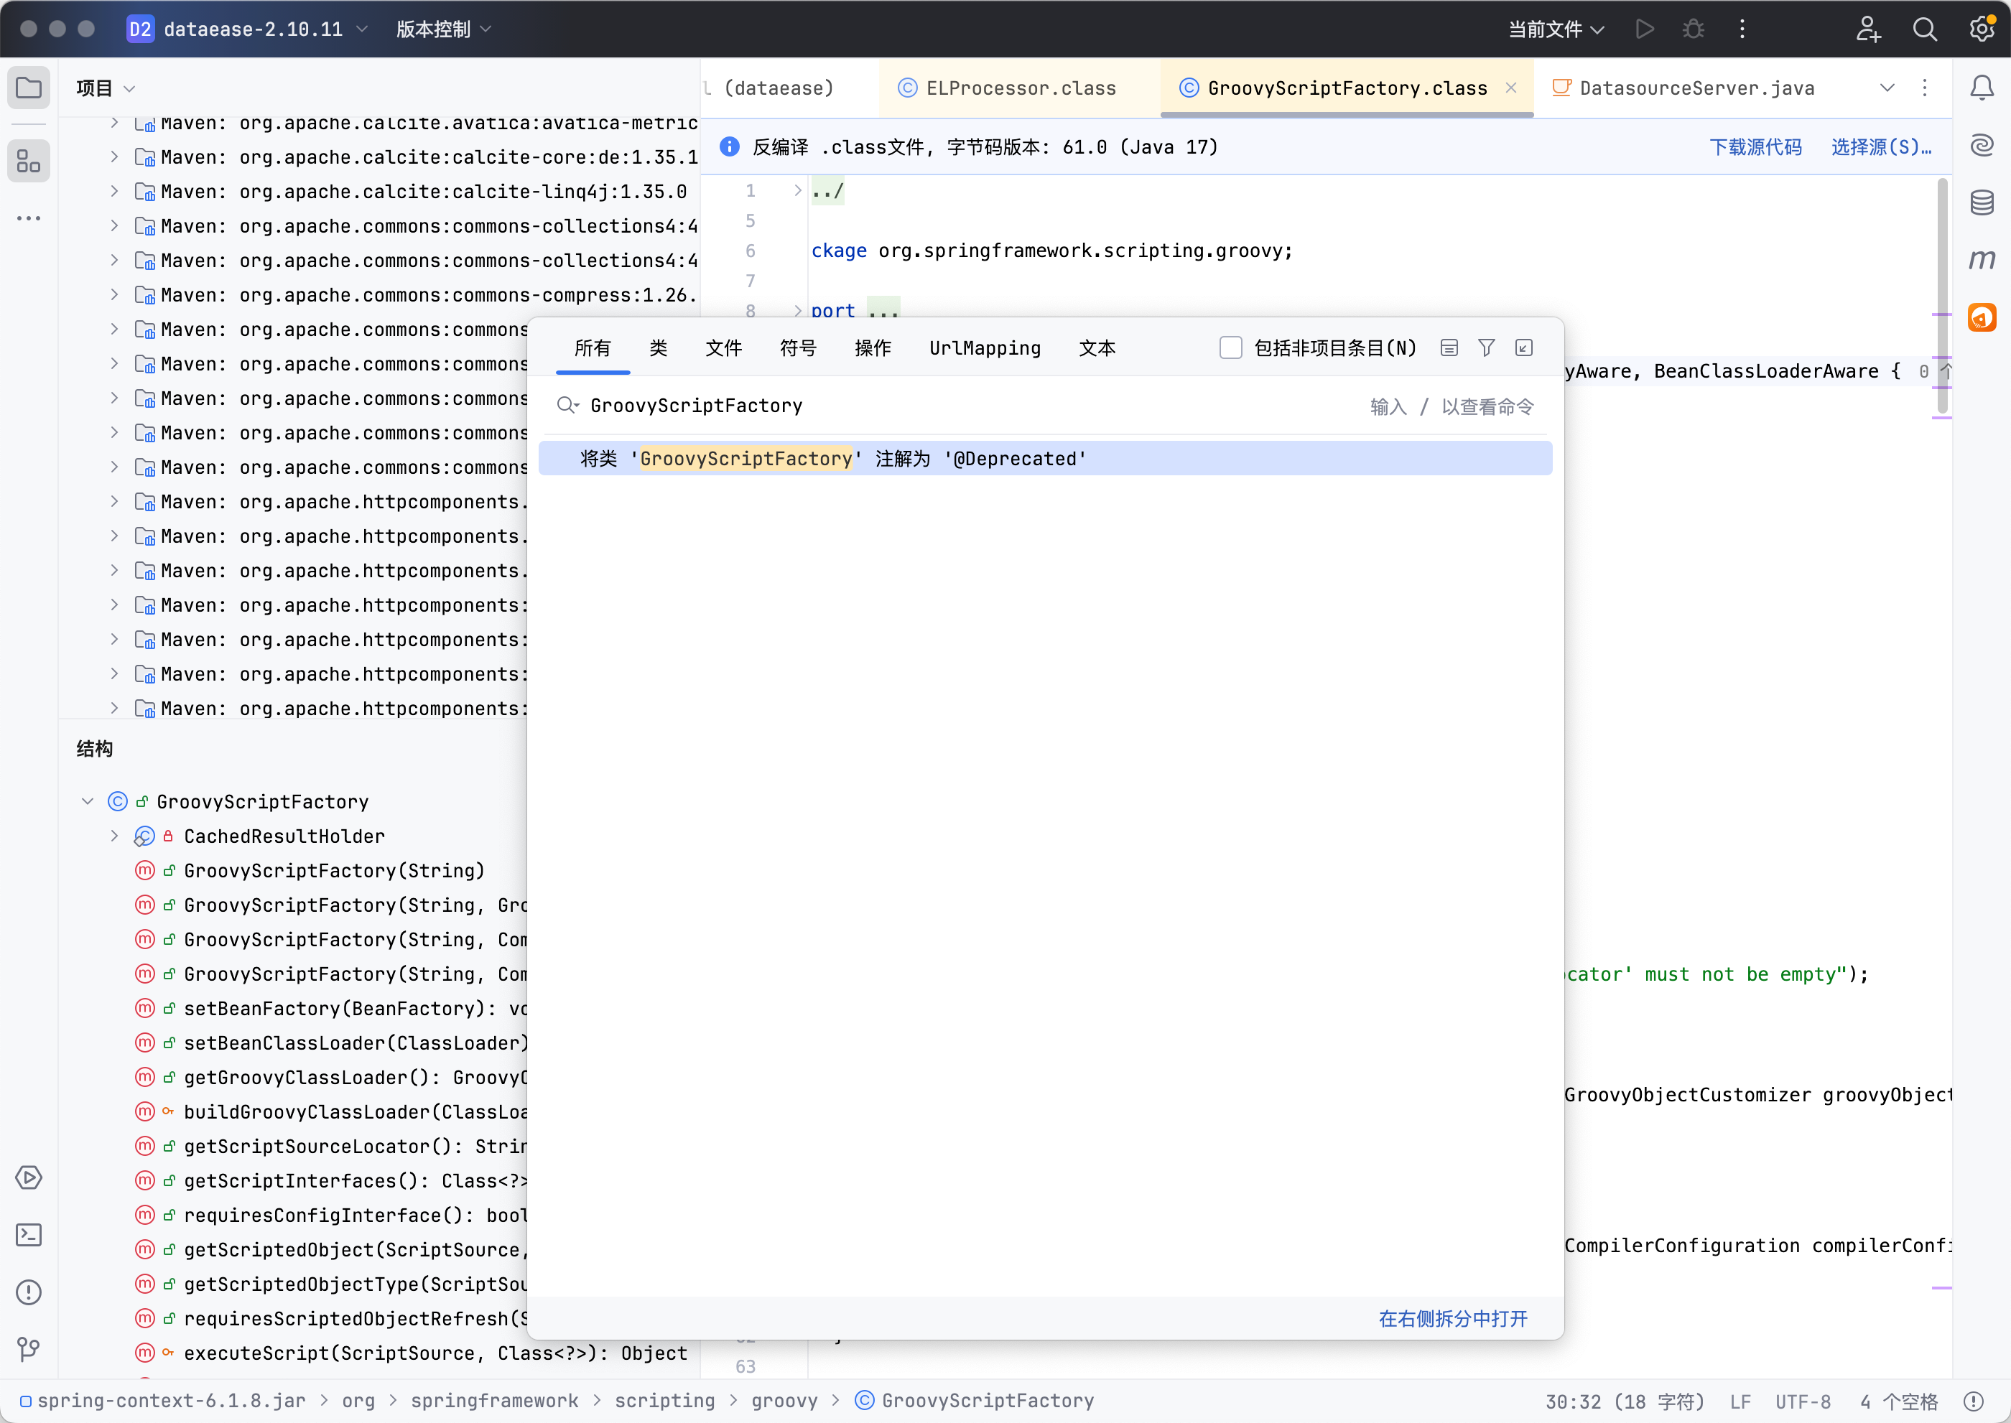Click 选择源(S)... link

click(1881, 146)
